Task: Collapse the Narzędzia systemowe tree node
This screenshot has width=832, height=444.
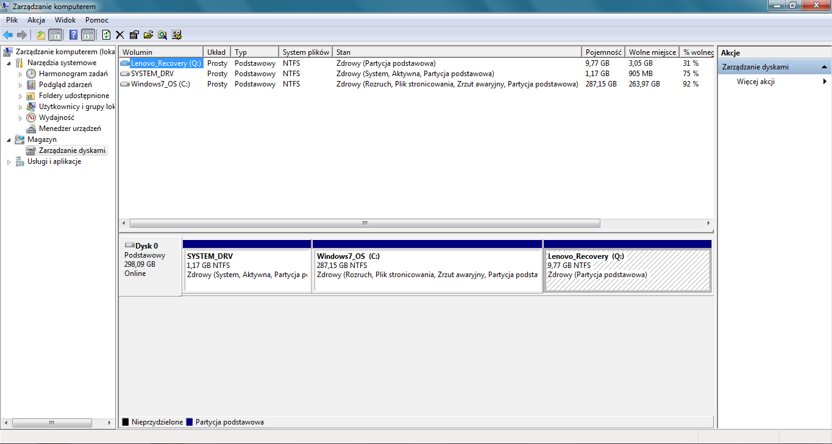Action: pos(9,63)
